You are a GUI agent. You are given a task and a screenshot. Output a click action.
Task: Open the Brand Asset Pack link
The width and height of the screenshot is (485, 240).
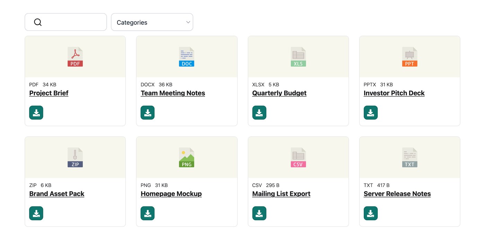[x=57, y=194]
